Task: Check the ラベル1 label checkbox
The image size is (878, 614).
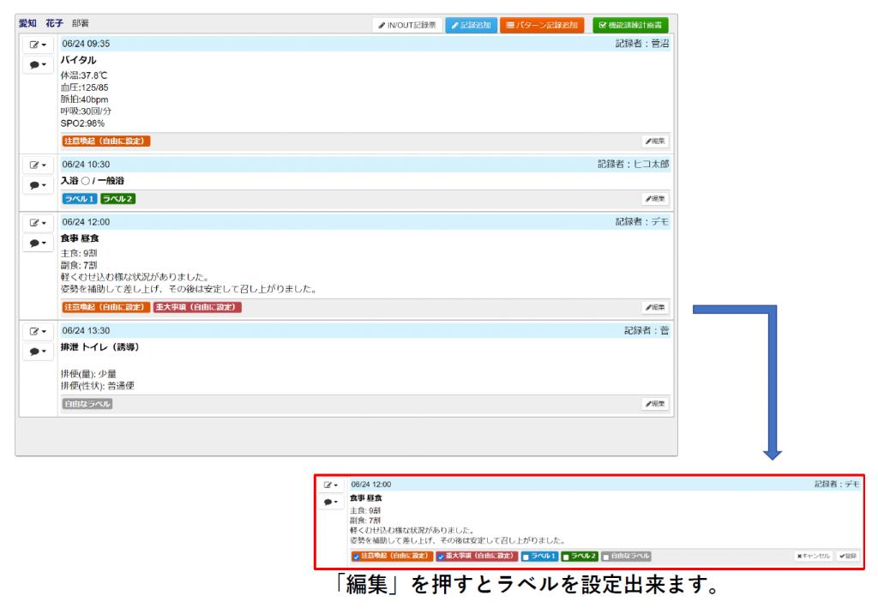Action: 526,556
